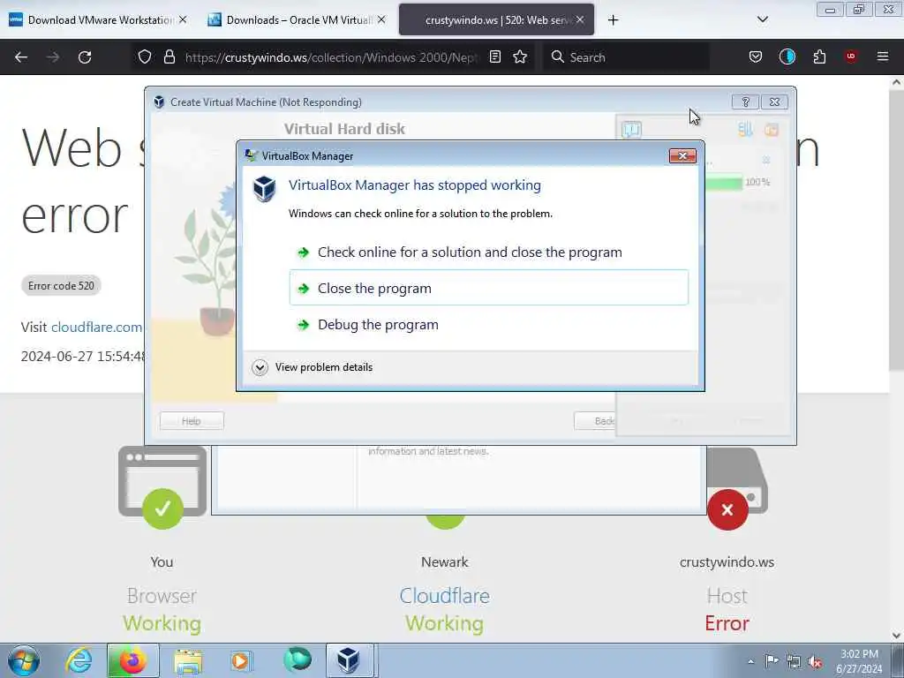The width and height of the screenshot is (904, 678).
Task: Open the Firefox extensions puzzle icon
Action: point(819,56)
